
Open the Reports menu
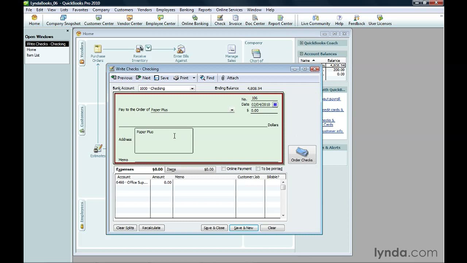pyautogui.click(x=205, y=10)
